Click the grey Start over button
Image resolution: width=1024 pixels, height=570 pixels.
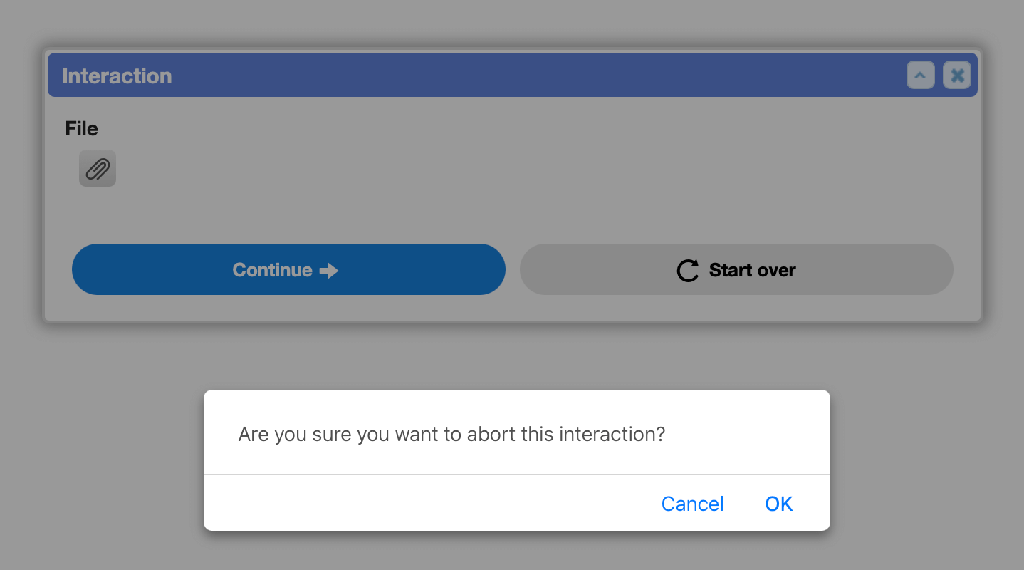736,269
